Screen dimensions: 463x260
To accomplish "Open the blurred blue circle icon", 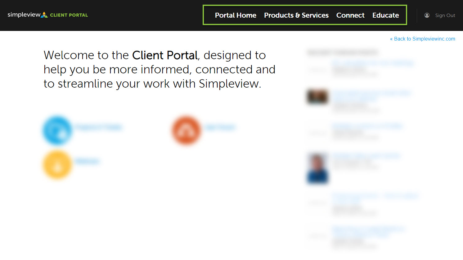I will pos(57,130).
